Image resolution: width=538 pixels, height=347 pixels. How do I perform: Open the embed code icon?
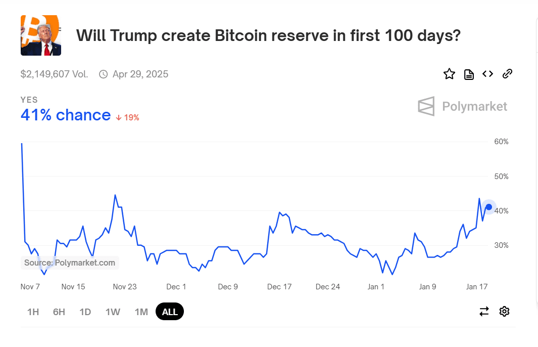click(x=487, y=74)
